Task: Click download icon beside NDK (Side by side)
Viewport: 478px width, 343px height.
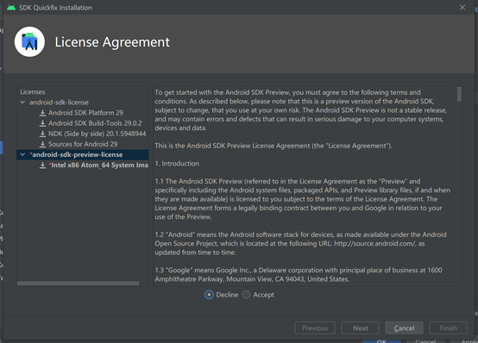Action: click(42, 134)
